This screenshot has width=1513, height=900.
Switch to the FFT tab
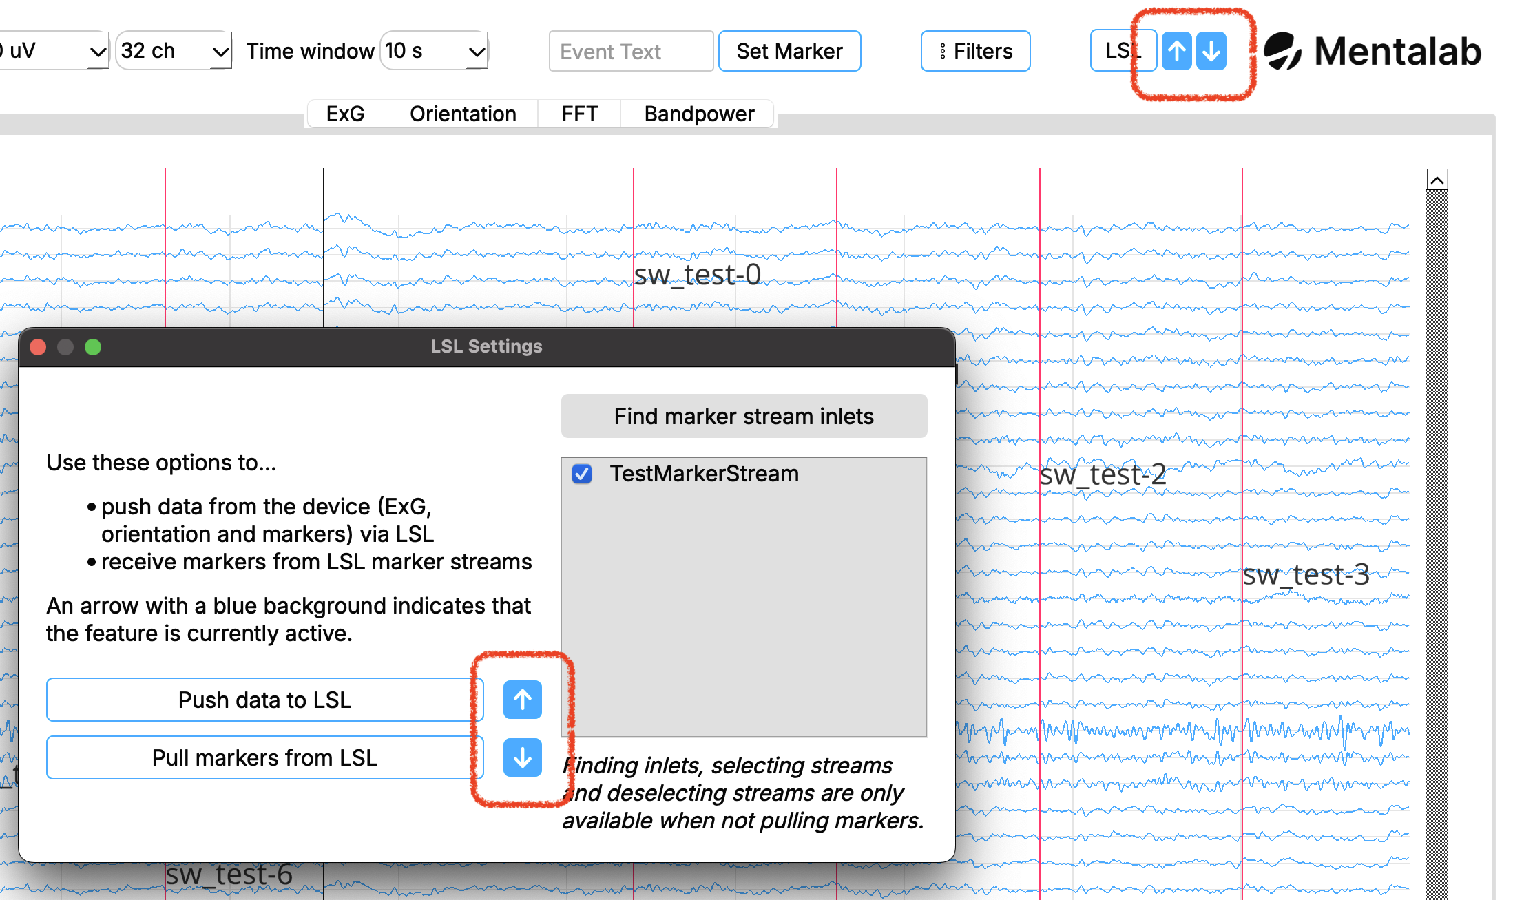[x=579, y=114]
